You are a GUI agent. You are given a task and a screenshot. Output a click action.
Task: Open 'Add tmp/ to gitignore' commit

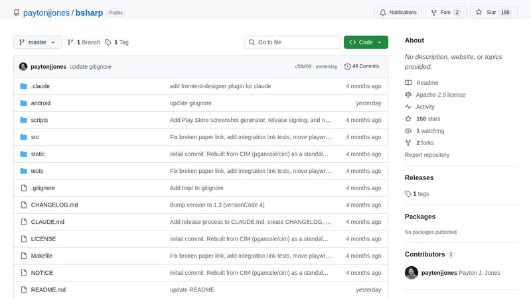196,188
